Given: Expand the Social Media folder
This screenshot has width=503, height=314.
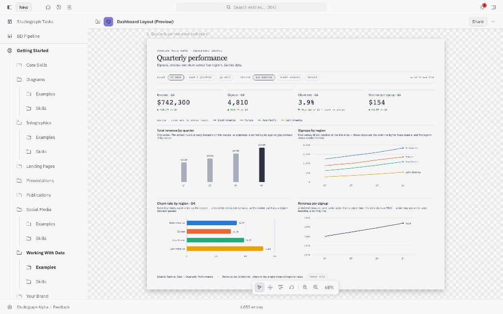Looking at the screenshot, I should (38, 209).
